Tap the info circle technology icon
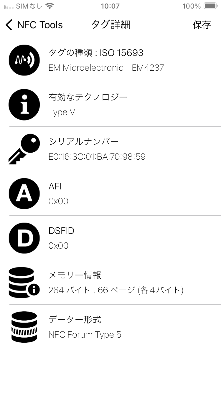Image resolution: width=221 pixels, height=393 pixels. pyautogui.click(x=24, y=105)
